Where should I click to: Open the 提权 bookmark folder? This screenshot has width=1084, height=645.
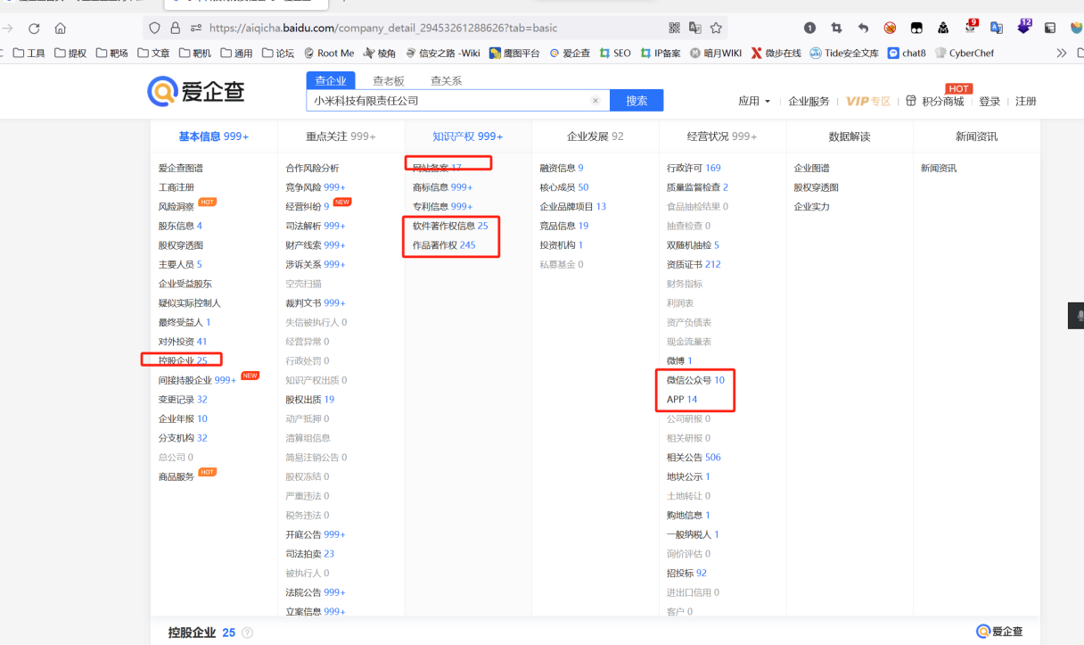point(70,53)
